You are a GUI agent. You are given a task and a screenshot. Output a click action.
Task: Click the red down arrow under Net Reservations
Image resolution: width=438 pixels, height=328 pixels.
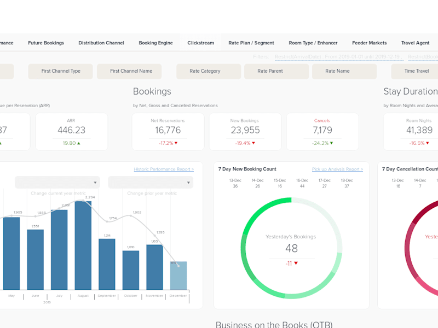(x=176, y=143)
